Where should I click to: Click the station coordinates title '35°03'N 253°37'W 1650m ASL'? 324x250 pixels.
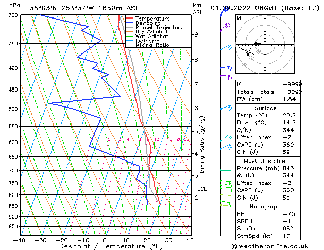point(84,8)
